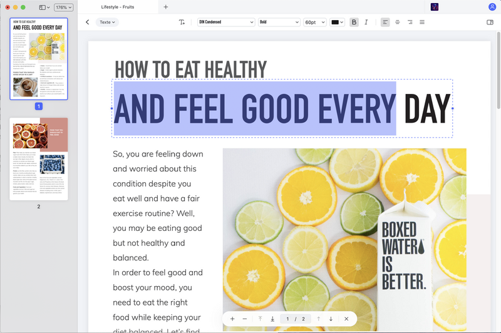Open the Bold font style dropdown

[279, 22]
